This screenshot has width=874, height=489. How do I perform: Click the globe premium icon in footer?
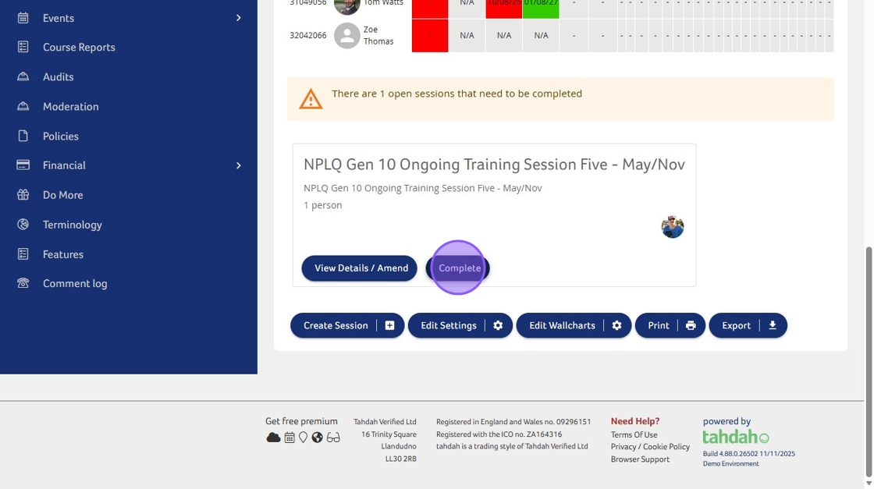pyautogui.click(x=317, y=438)
